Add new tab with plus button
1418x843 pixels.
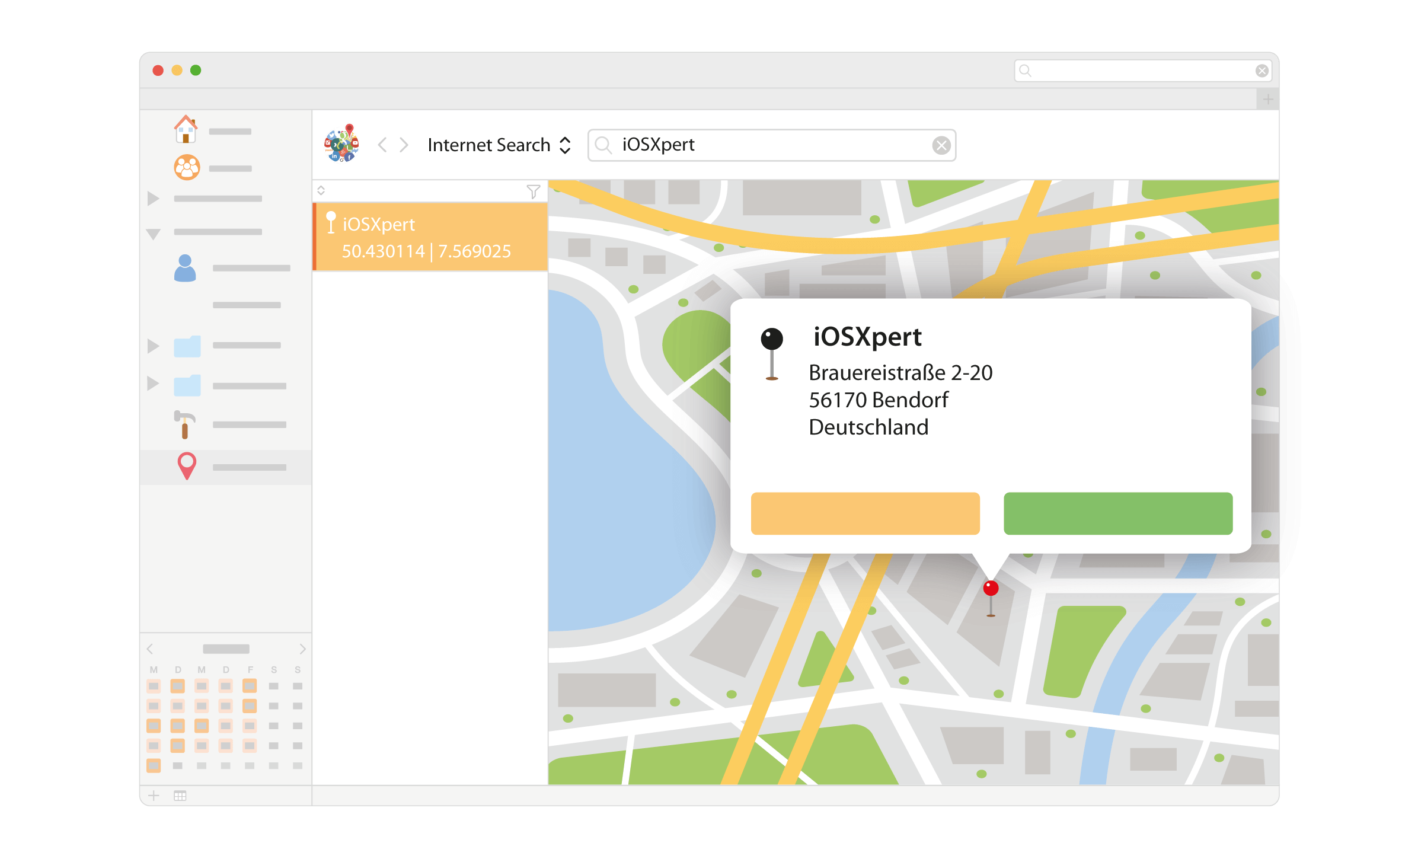pos(1268,99)
